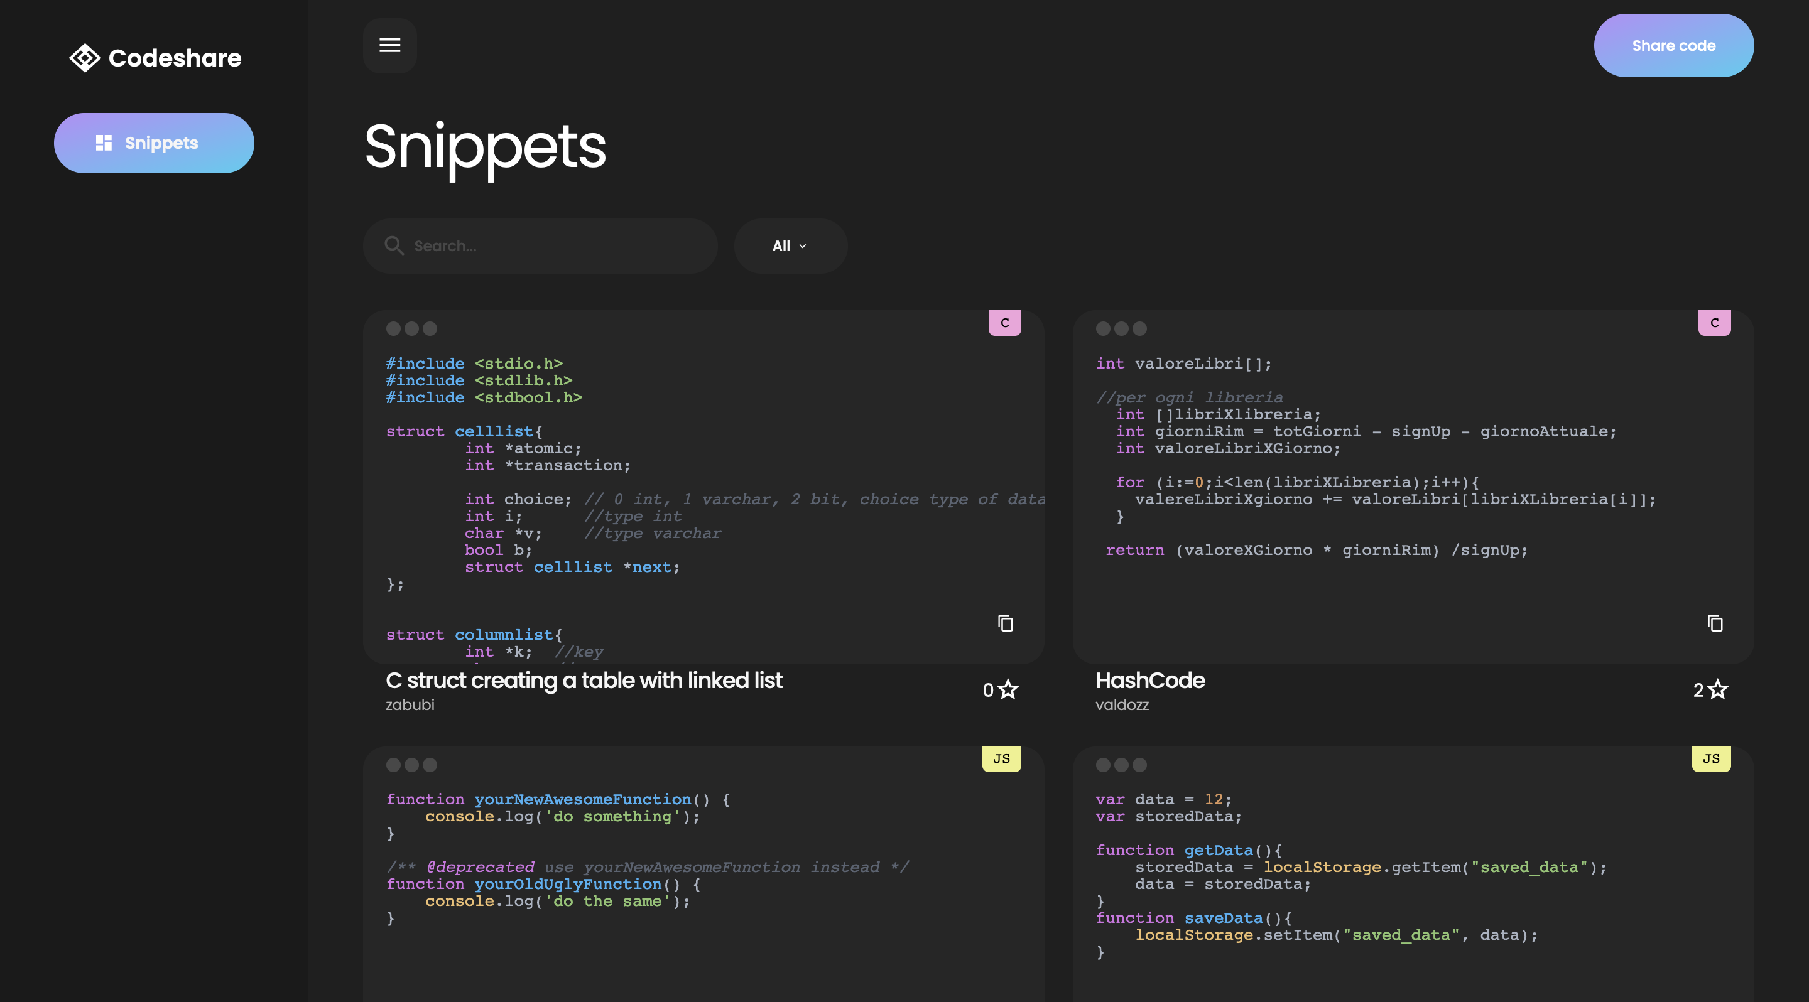Click the Codeshare logo icon
This screenshot has height=1002, width=1809.
pos(84,58)
